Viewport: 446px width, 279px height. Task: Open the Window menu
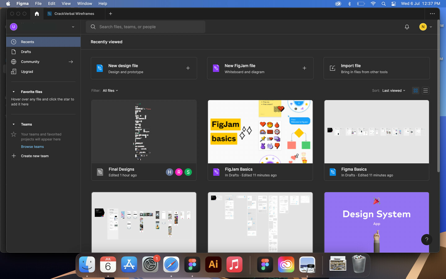point(85,4)
